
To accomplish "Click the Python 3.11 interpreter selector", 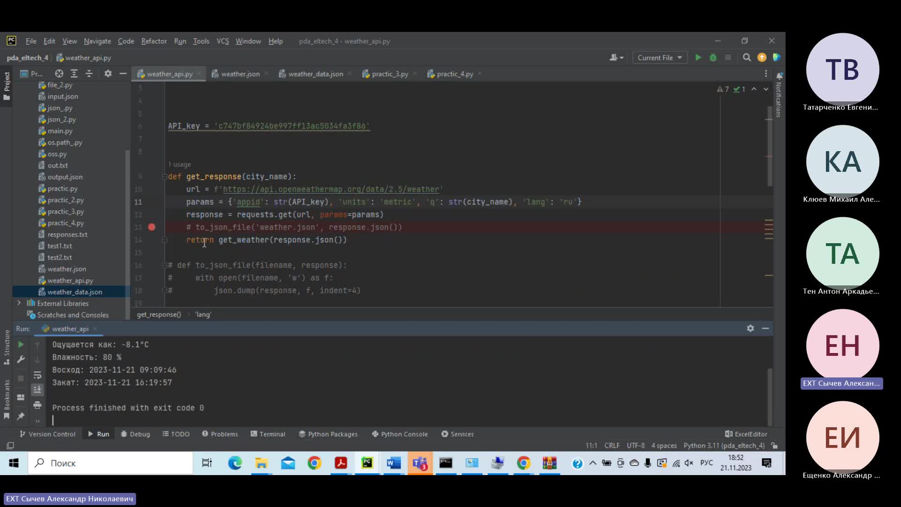I will click(724, 446).
